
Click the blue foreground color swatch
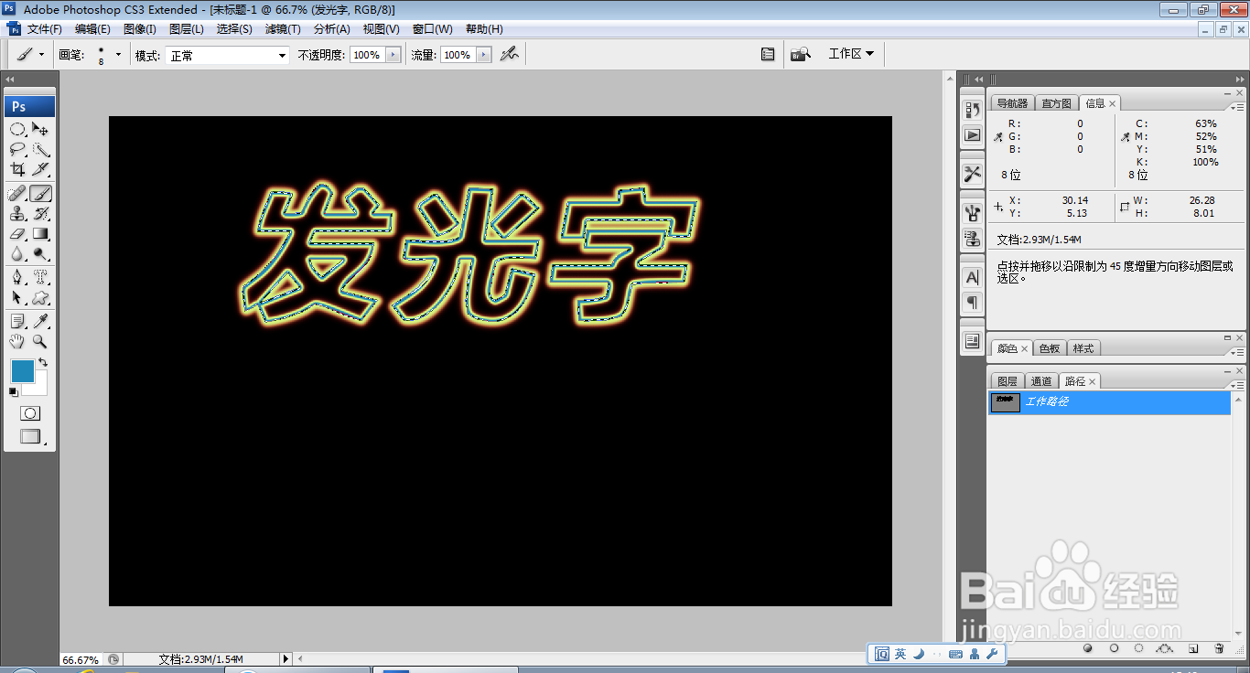point(22,370)
